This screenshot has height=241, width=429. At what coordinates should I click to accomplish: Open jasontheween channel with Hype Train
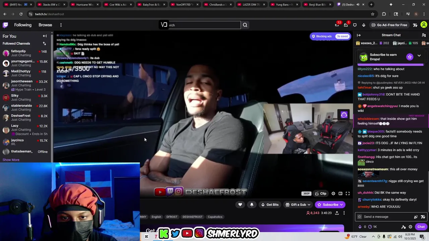pos(26,85)
